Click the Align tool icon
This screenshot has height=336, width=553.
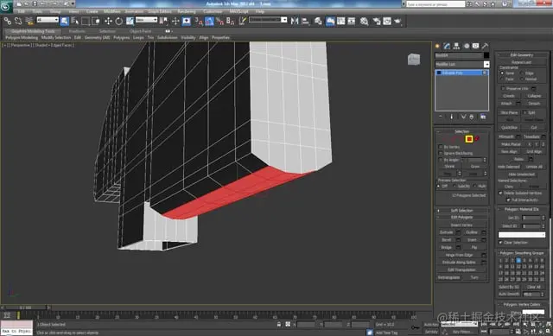(x=306, y=21)
